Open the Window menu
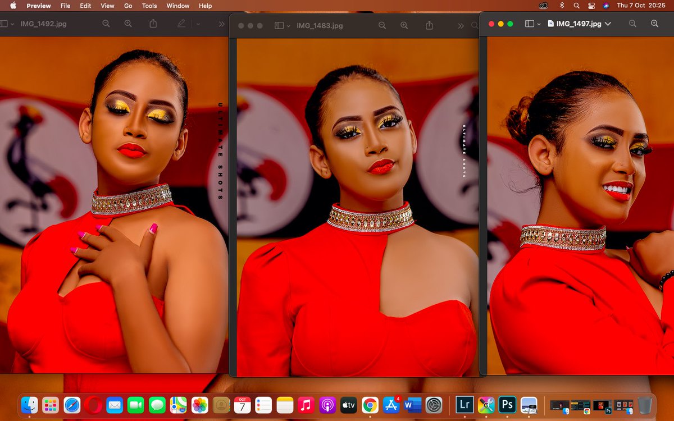This screenshot has height=421, width=674. pos(178,6)
